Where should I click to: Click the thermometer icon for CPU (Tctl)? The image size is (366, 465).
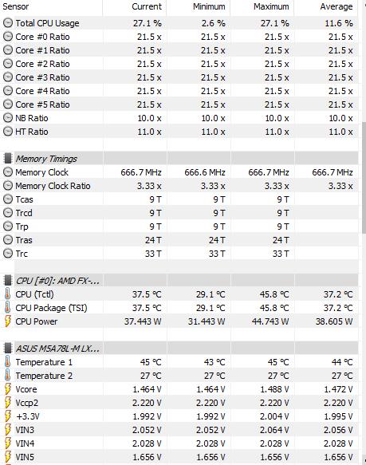[x=8, y=294]
